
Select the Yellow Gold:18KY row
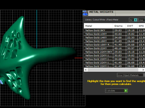pyautogui.click(x=114, y=41)
